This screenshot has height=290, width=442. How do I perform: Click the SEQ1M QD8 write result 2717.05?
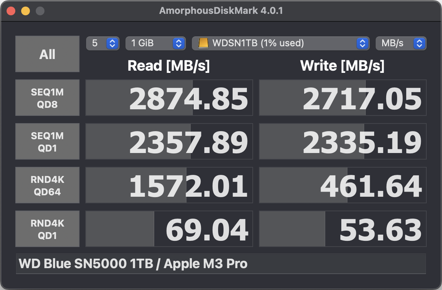[x=343, y=98]
